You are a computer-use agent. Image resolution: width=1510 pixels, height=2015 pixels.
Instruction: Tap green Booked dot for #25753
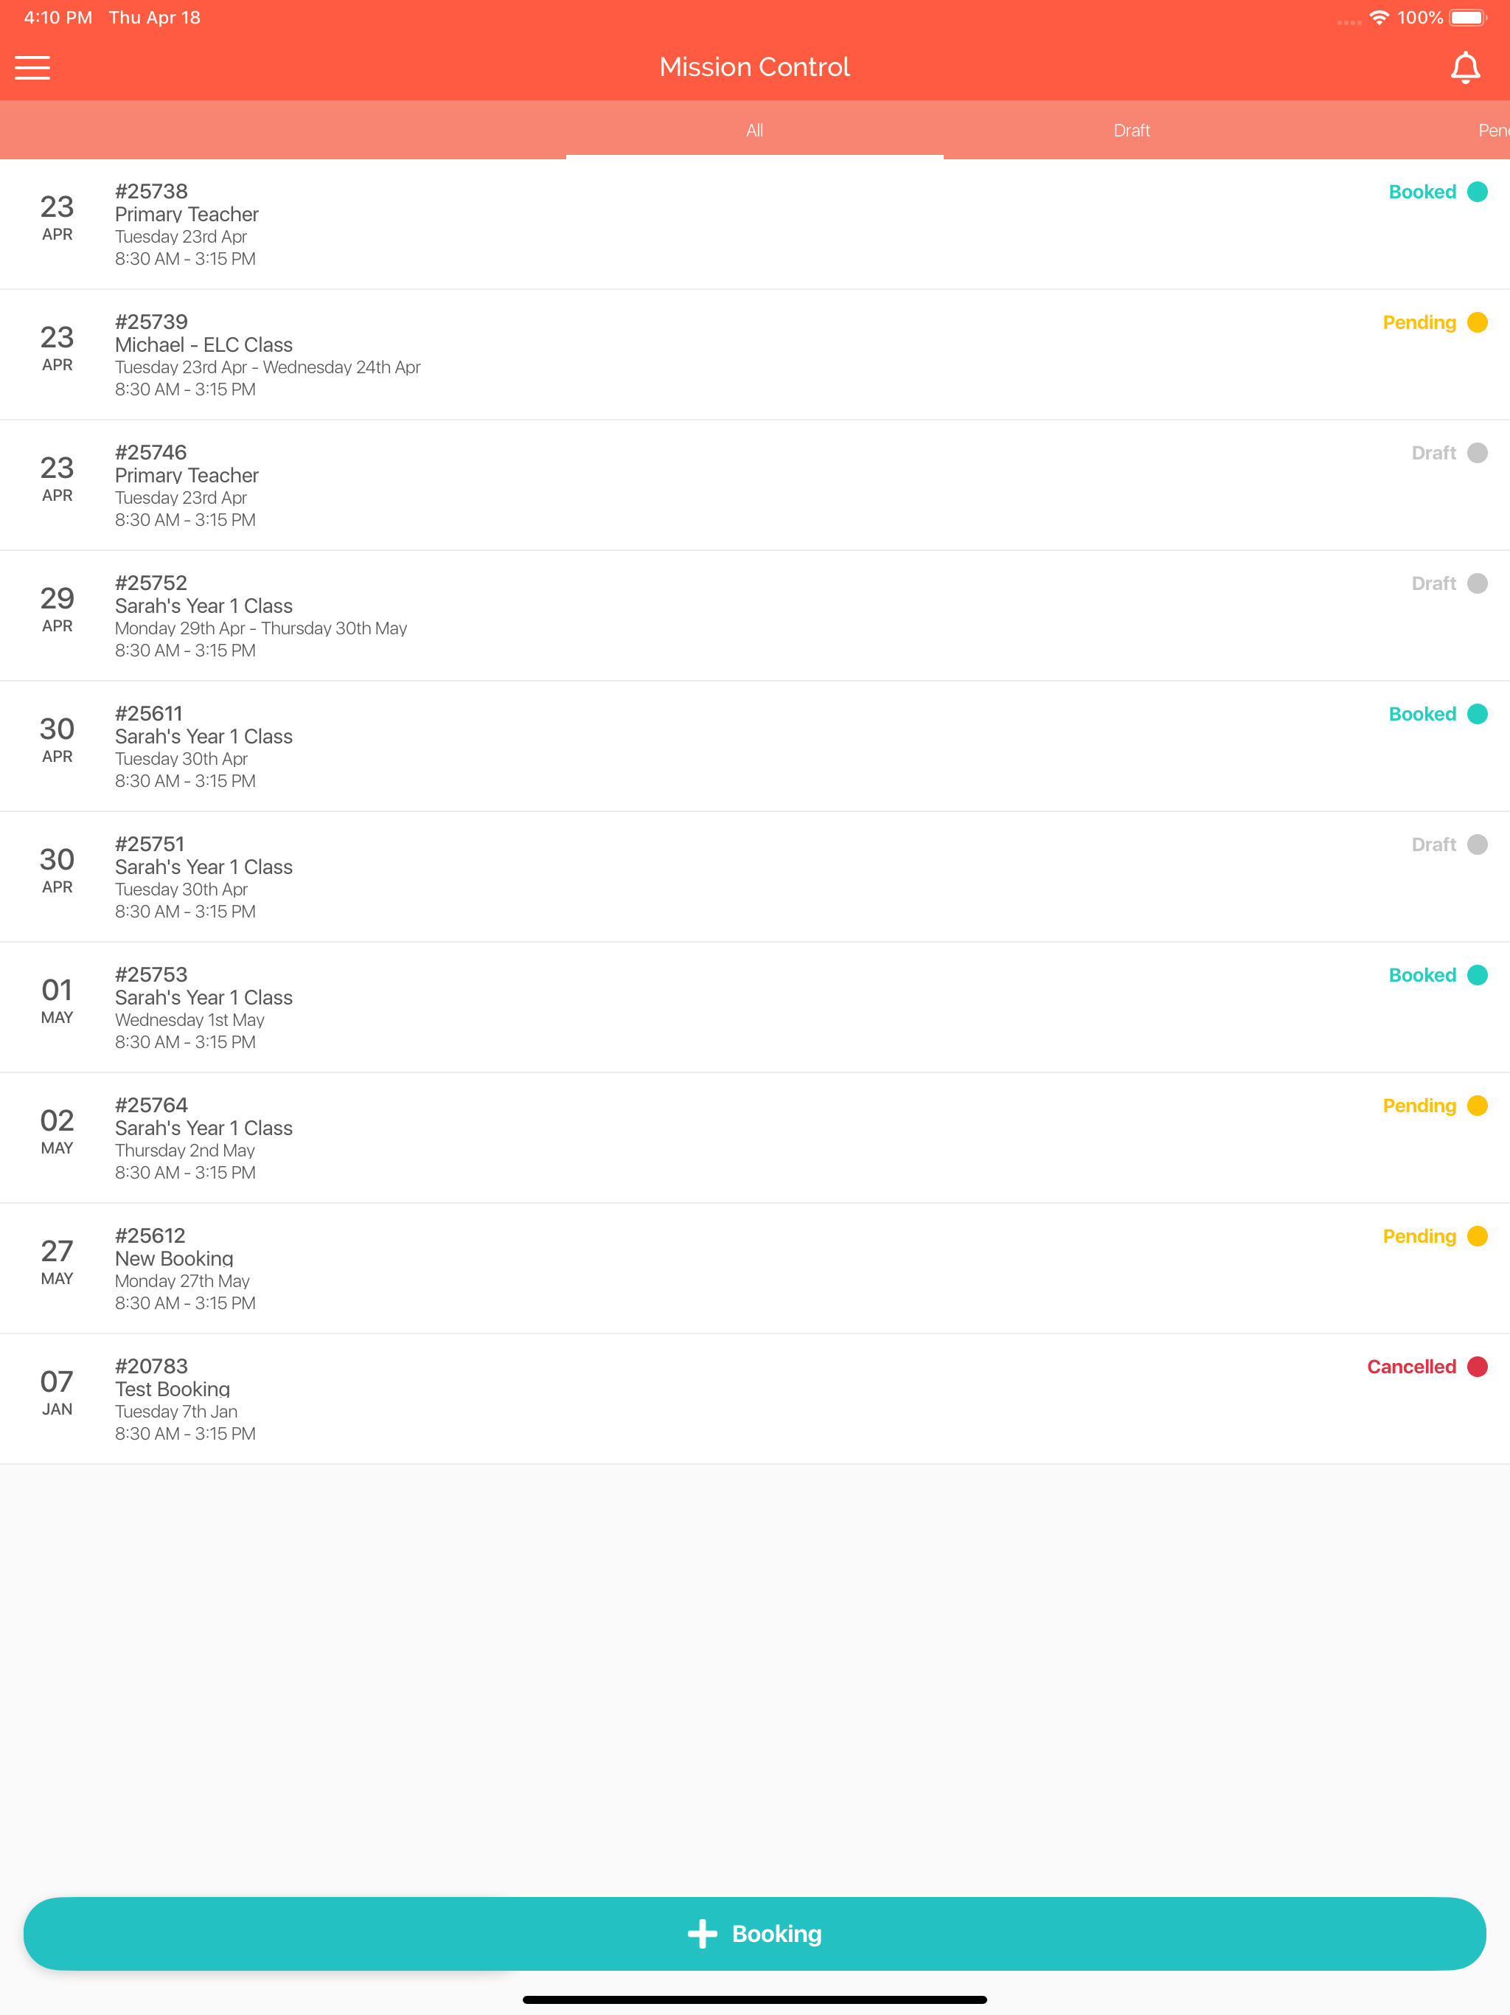pyautogui.click(x=1478, y=975)
